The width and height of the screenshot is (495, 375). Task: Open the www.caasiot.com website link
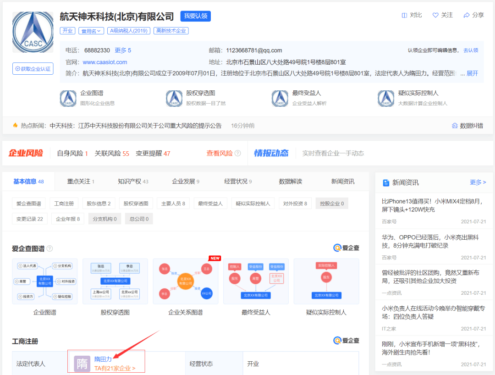tap(105, 62)
